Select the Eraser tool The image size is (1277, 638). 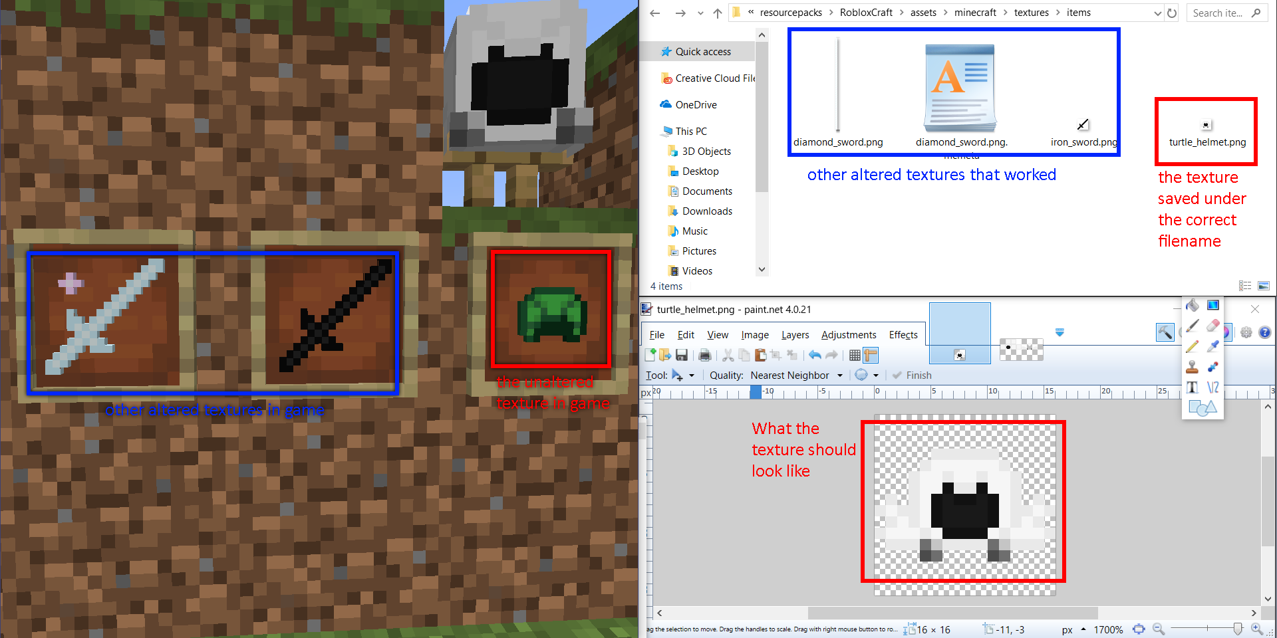click(x=1213, y=326)
